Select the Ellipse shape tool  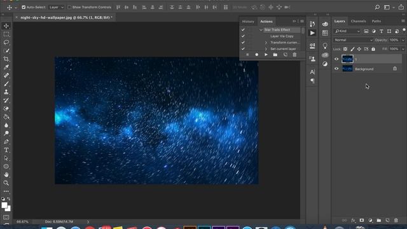[x=6, y=167]
